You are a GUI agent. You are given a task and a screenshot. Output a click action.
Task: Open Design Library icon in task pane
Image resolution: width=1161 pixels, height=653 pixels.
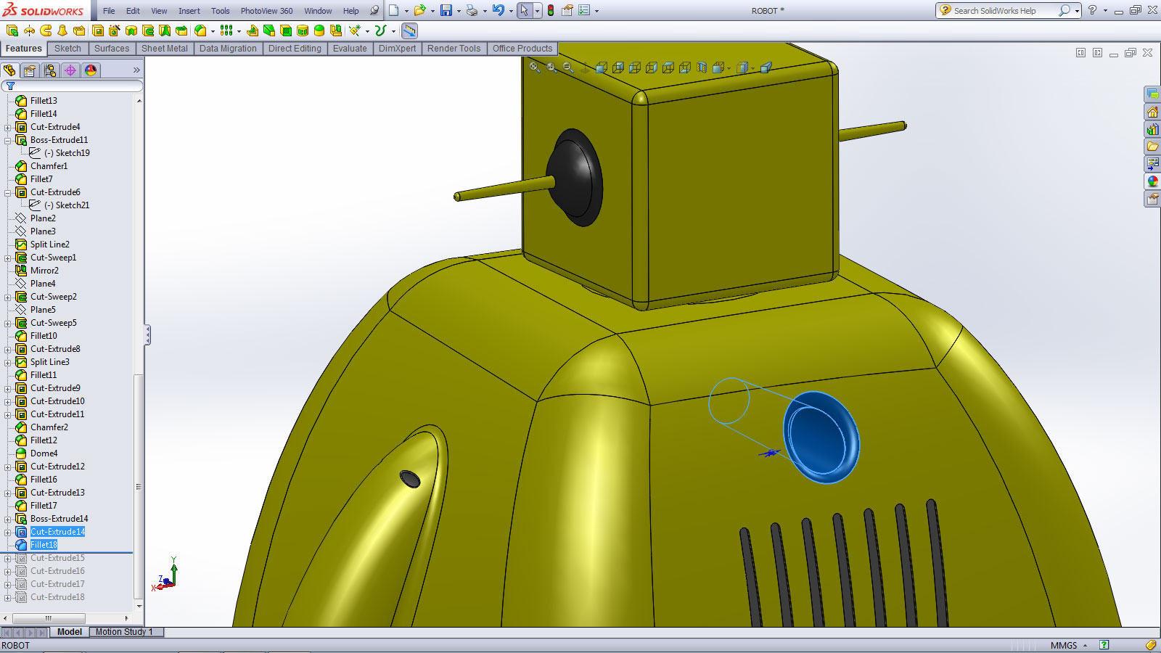(x=1152, y=129)
